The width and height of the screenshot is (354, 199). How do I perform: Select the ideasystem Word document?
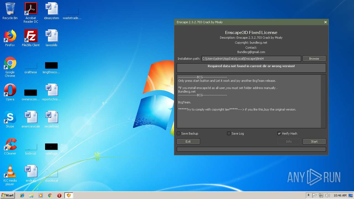point(51,11)
